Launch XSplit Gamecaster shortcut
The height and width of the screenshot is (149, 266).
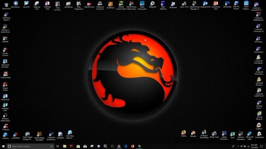click(142, 5)
